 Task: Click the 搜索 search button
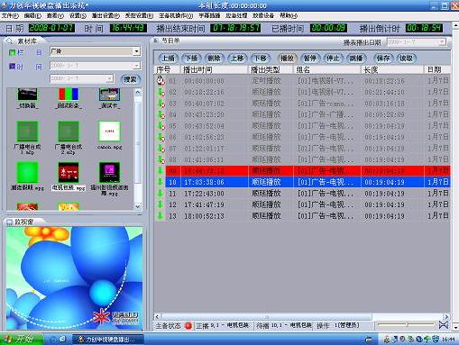tap(130, 79)
